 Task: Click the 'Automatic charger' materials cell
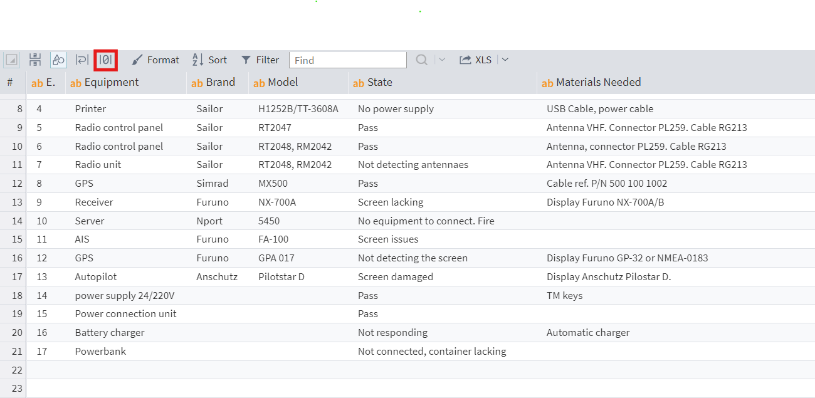(588, 333)
